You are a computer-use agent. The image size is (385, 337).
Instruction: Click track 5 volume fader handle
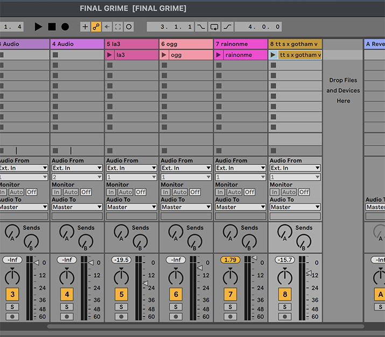point(145,283)
